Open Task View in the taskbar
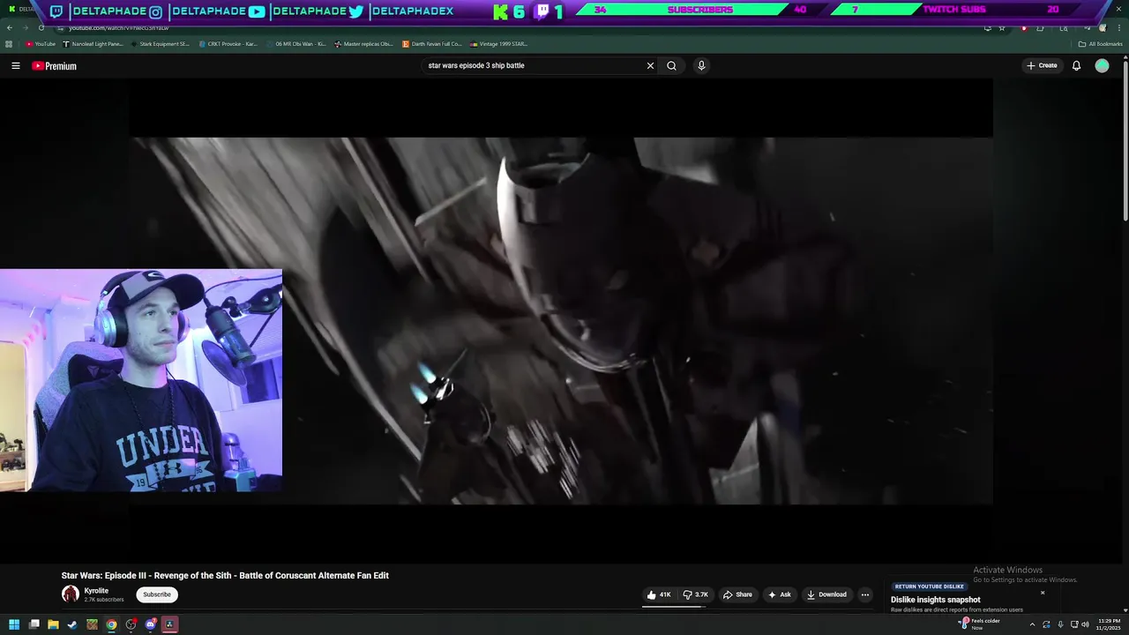The height and width of the screenshot is (635, 1129). pos(34,624)
